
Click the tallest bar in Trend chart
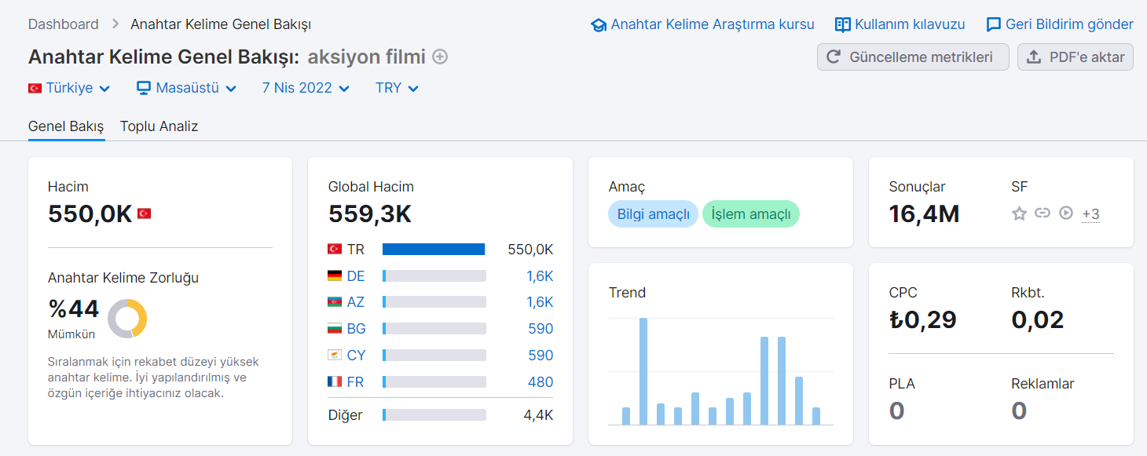[643, 371]
